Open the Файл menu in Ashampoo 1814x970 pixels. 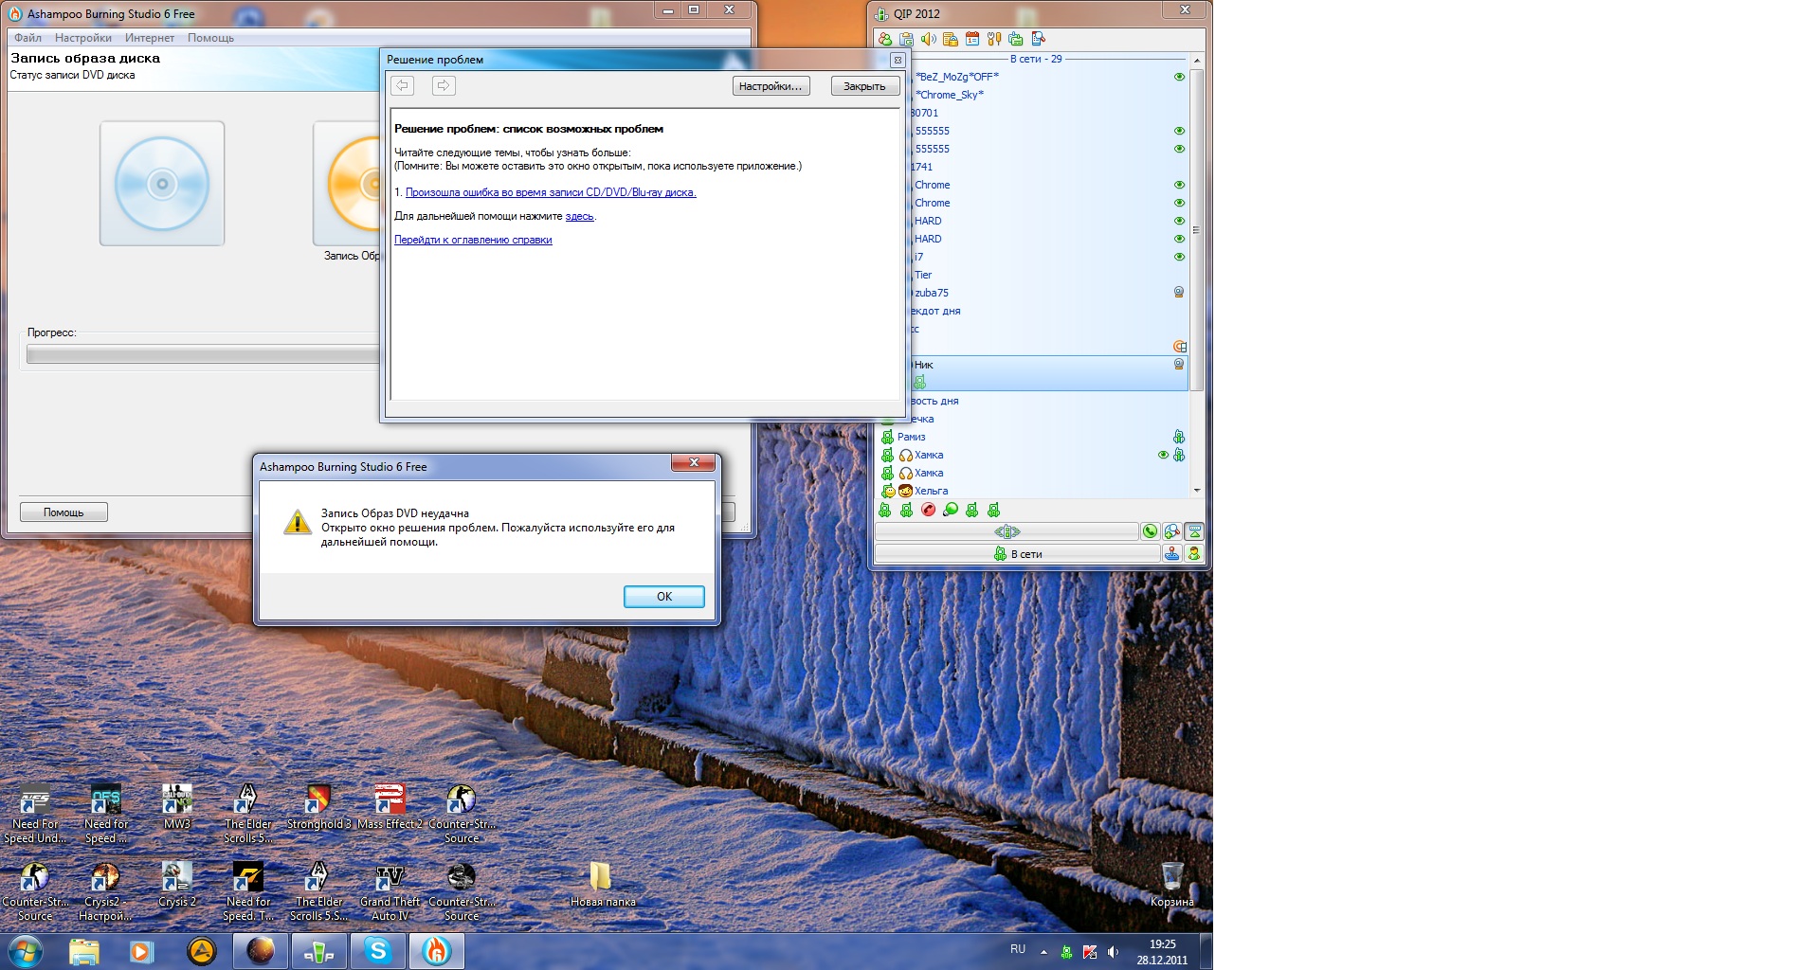click(27, 38)
